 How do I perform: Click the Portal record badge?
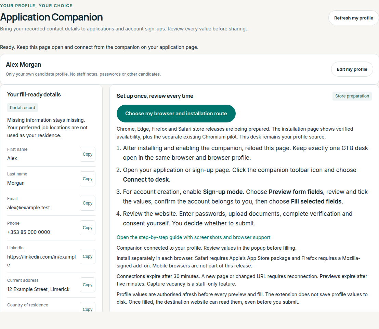pyautogui.click(x=23, y=108)
